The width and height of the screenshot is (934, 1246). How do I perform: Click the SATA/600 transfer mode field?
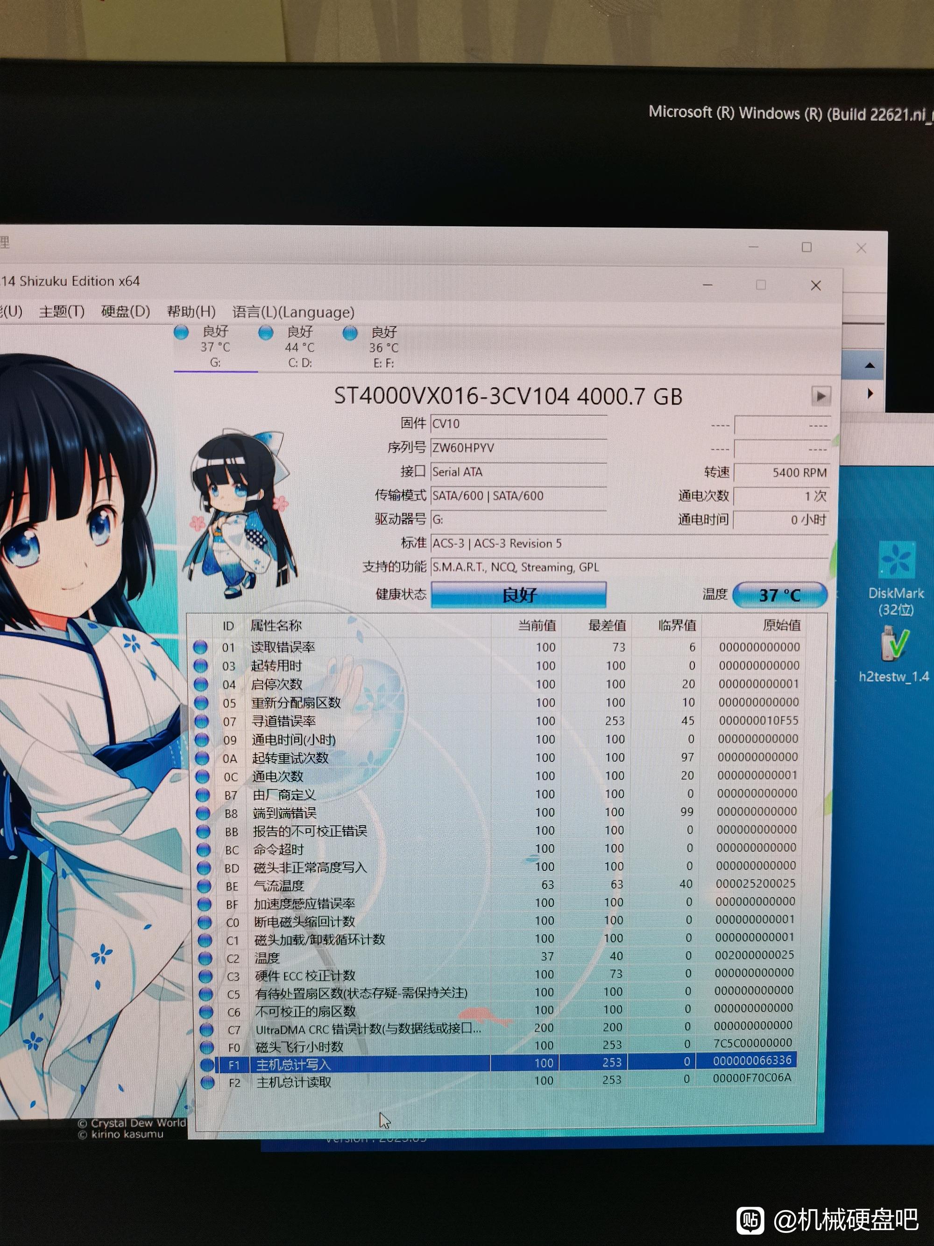[x=518, y=496]
